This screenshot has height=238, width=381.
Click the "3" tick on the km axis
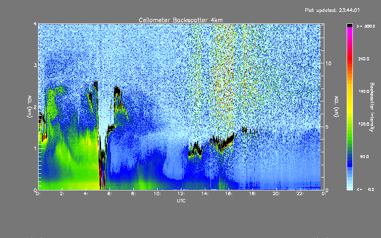(35, 65)
